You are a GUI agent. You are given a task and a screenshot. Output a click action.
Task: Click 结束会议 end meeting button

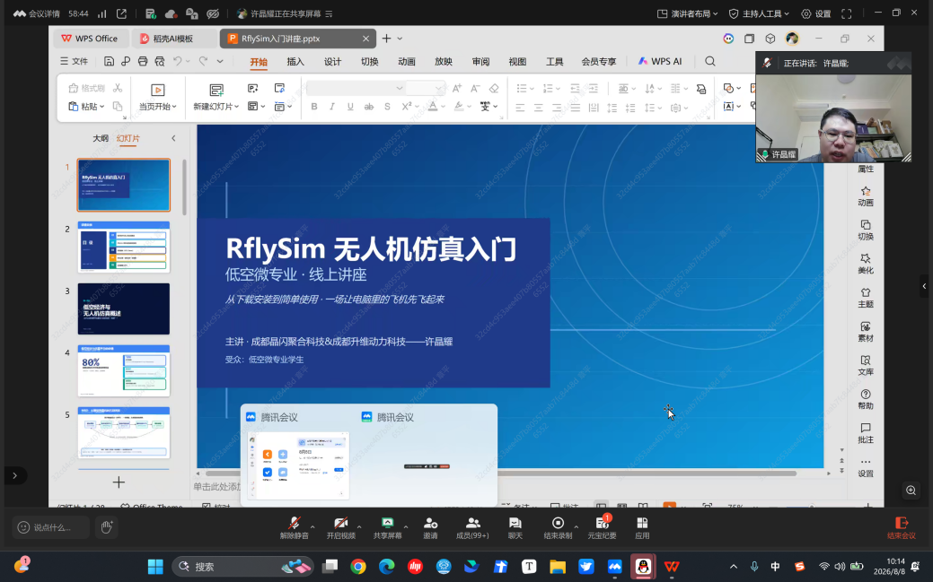pyautogui.click(x=902, y=527)
